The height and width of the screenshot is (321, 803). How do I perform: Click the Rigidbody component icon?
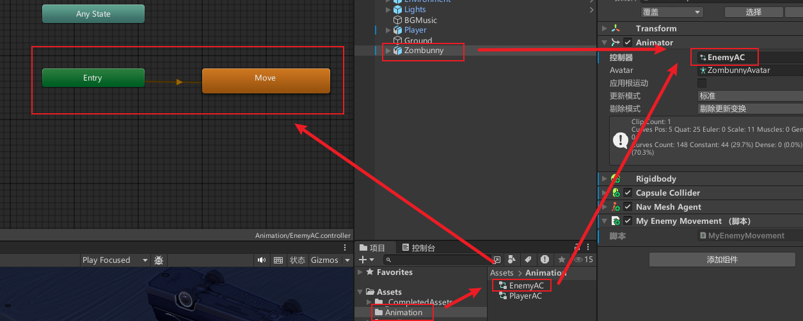(x=616, y=179)
